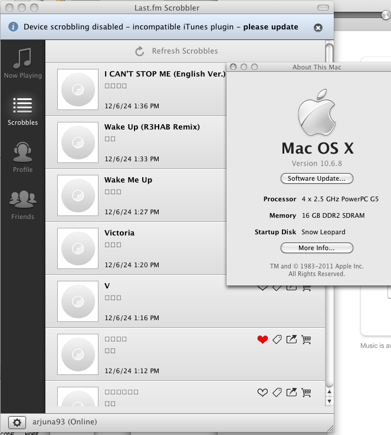Tag the track scrobbled at 1:12 PM
The width and height of the screenshot is (391, 435).
(x=277, y=339)
